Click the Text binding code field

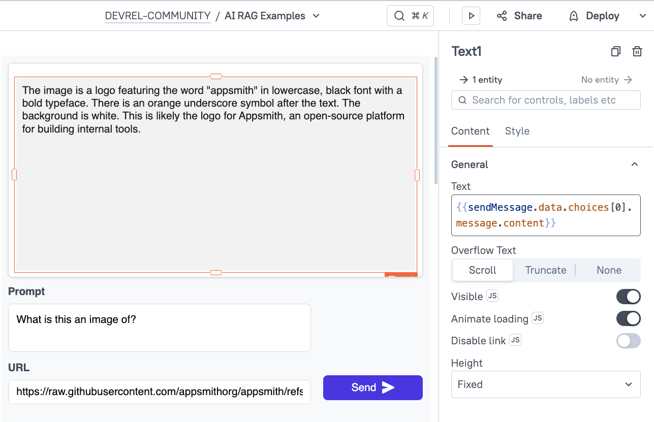(546, 215)
